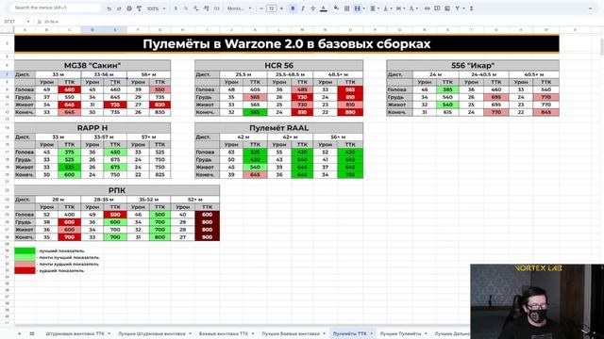Image resolution: width=604 pixels, height=339 pixels.
Task: Expand filter views dropdown arrow
Action: pos(463,8)
